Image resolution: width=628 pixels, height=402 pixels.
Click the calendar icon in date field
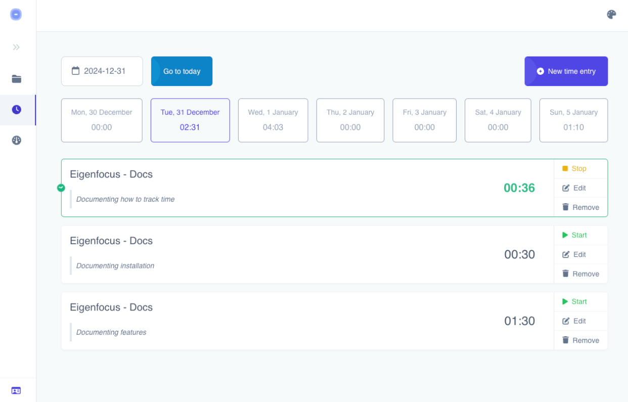coord(76,71)
